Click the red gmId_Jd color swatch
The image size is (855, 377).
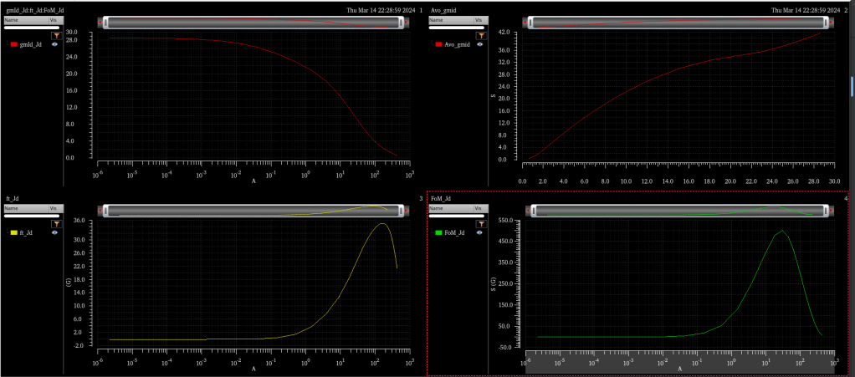pos(13,44)
